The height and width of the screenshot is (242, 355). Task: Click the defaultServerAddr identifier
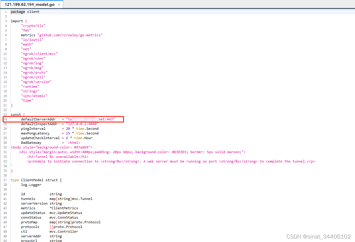[38, 119]
